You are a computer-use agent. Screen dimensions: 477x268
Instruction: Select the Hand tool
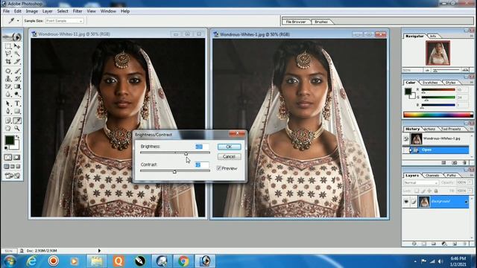8,128
